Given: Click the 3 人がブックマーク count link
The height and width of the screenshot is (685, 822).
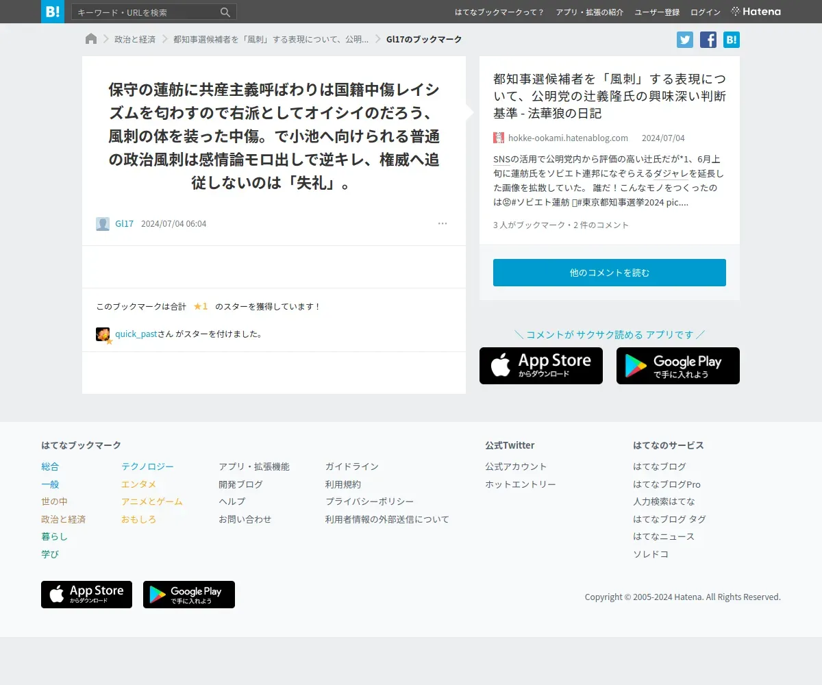Looking at the screenshot, I should tap(530, 225).
